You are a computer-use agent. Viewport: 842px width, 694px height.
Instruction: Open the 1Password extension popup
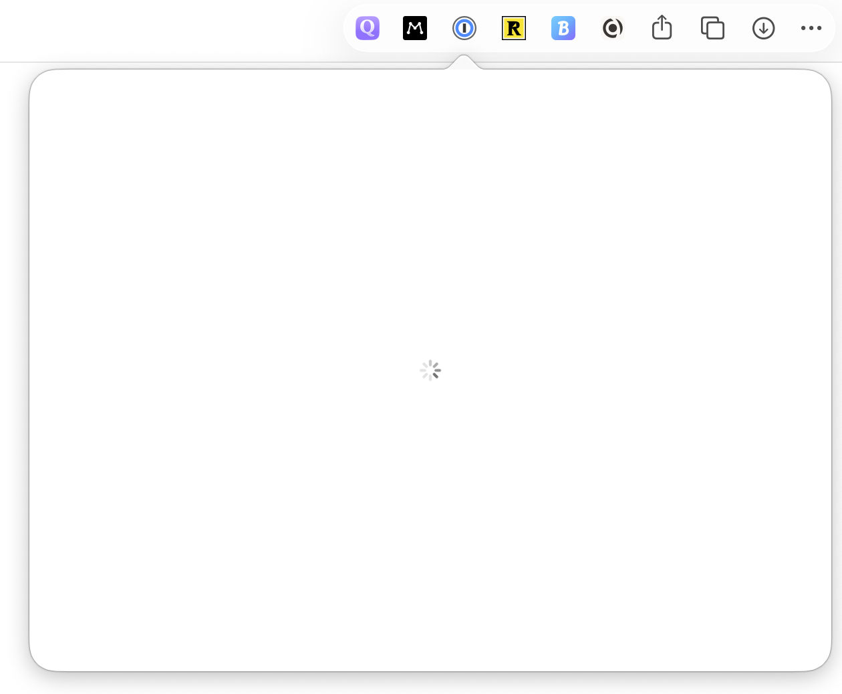click(x=464, y=28)
